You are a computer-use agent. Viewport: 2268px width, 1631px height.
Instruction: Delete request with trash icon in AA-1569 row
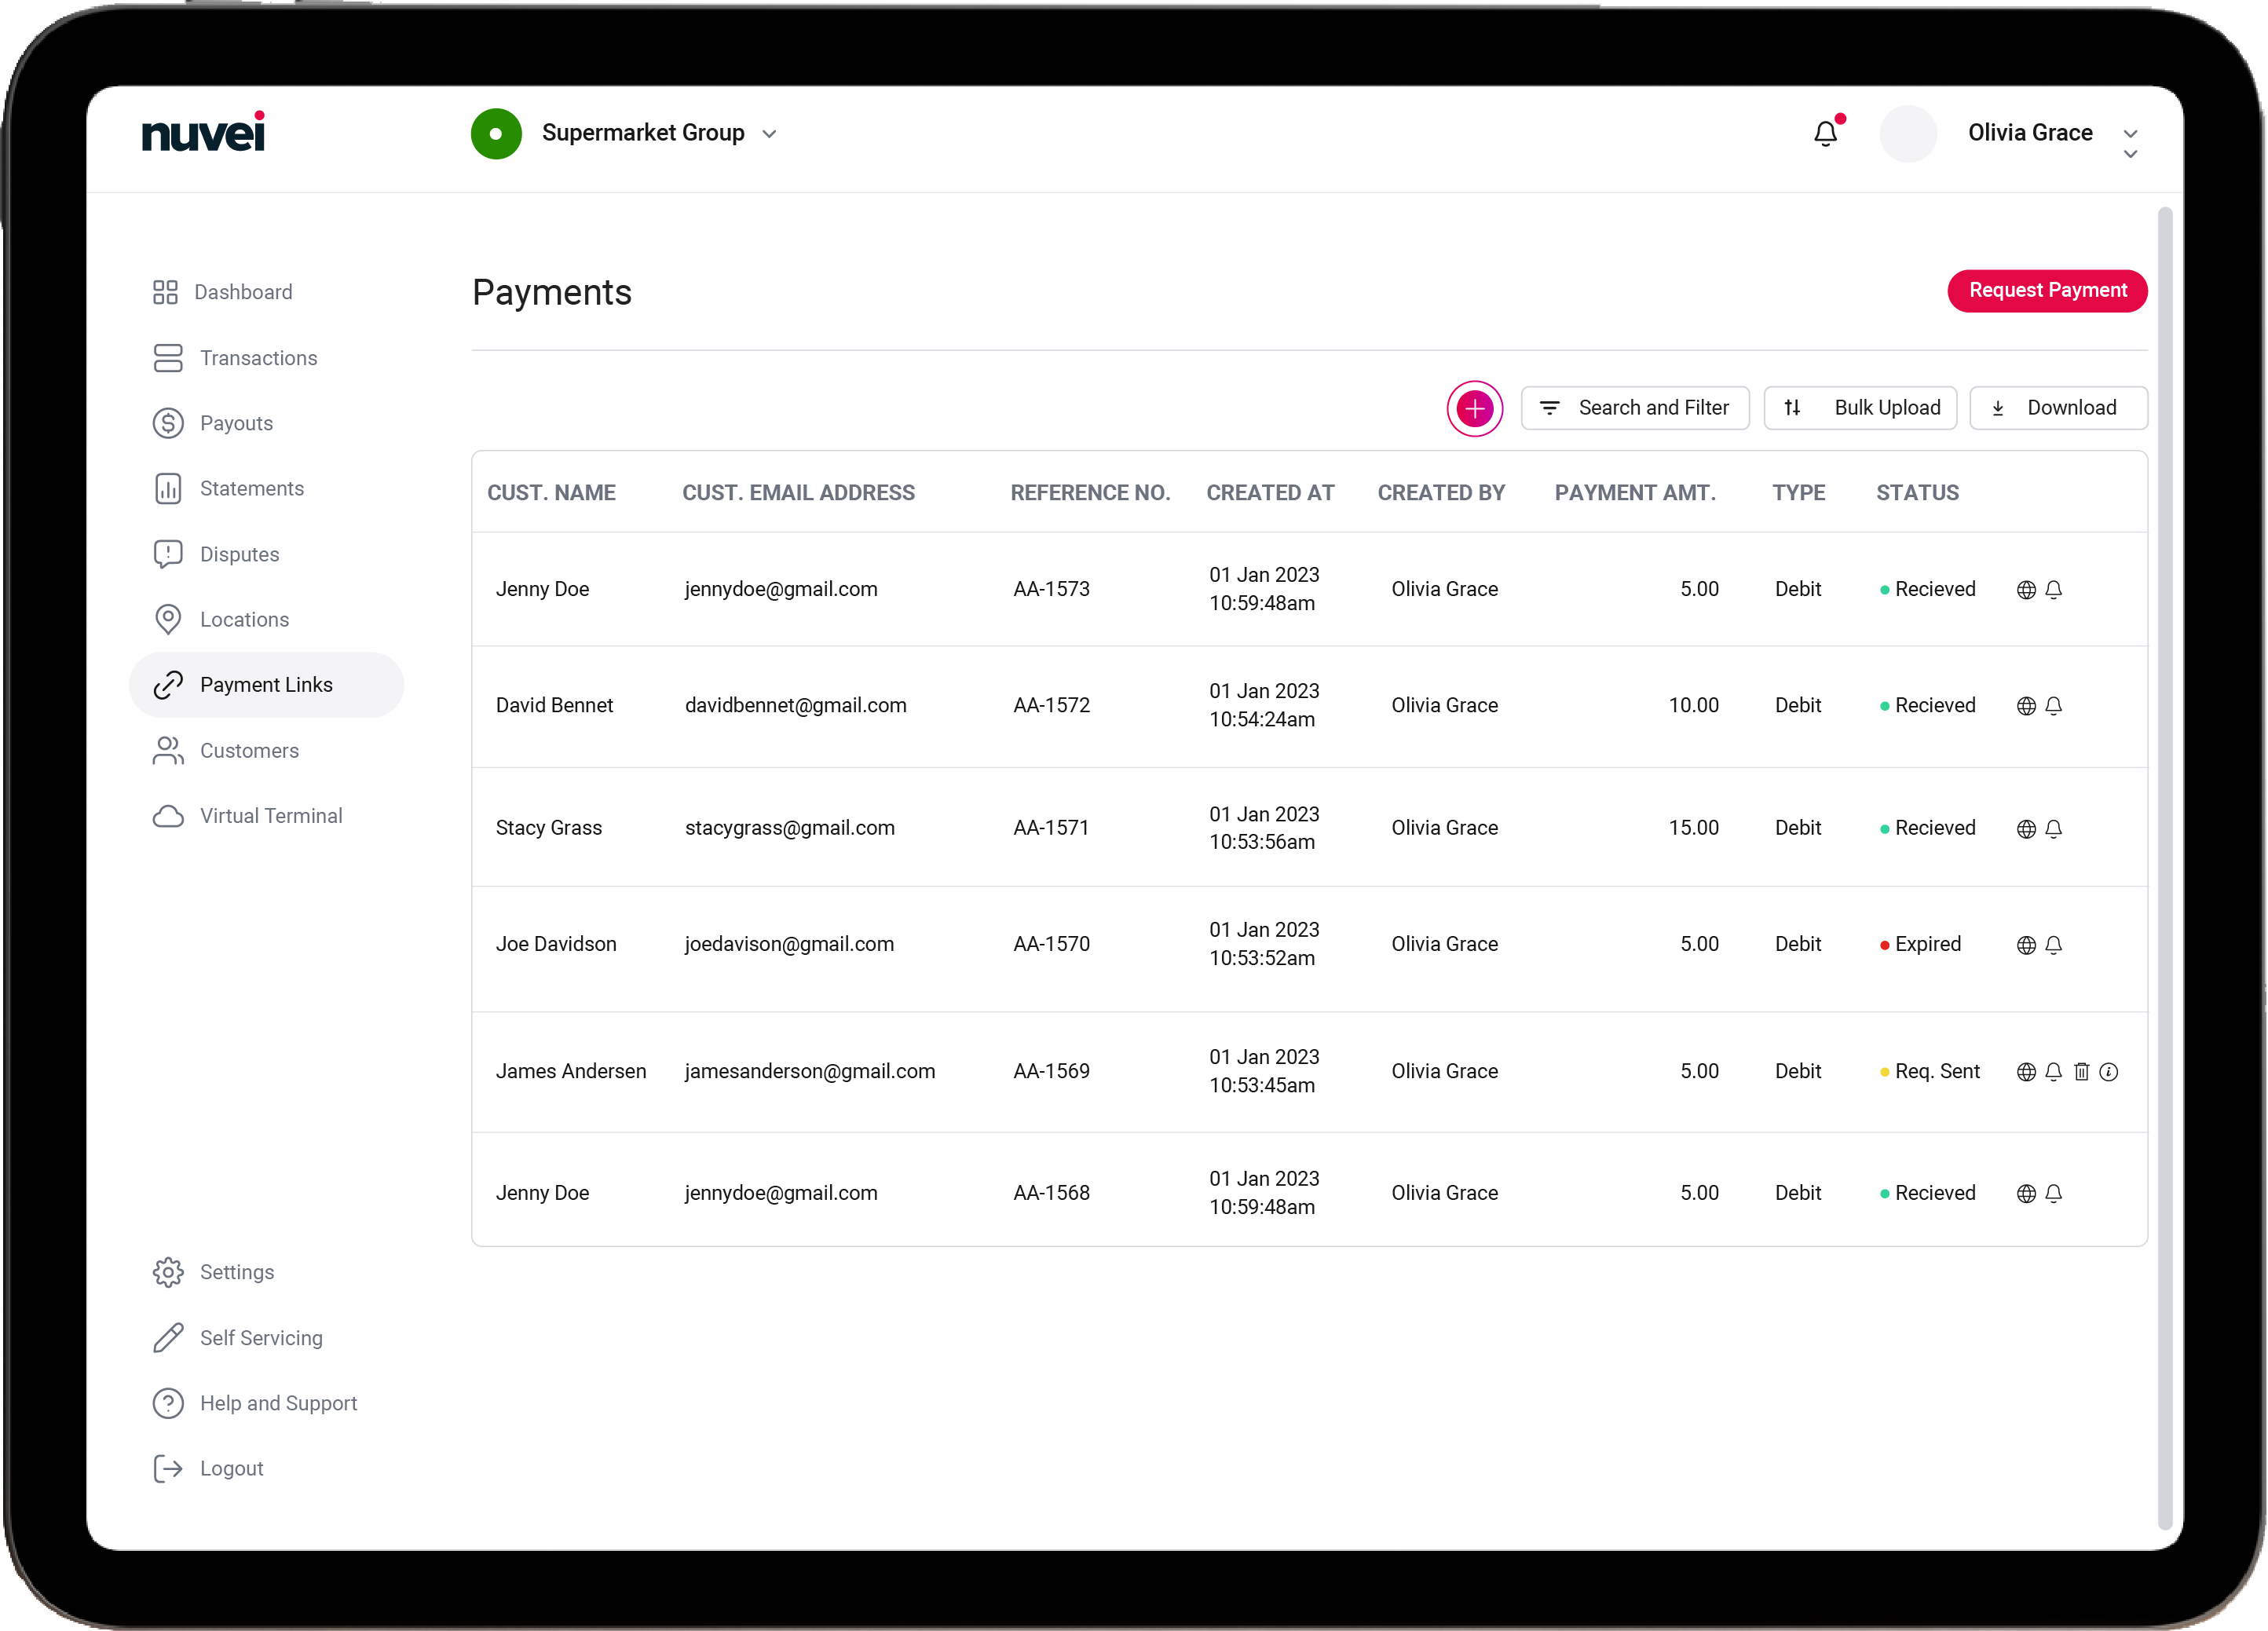pos(2082,1072)
